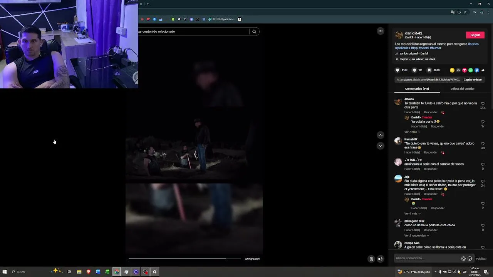Screen dimensions: 493x277
Task: Open the #series hashtag
Action: 473,44
